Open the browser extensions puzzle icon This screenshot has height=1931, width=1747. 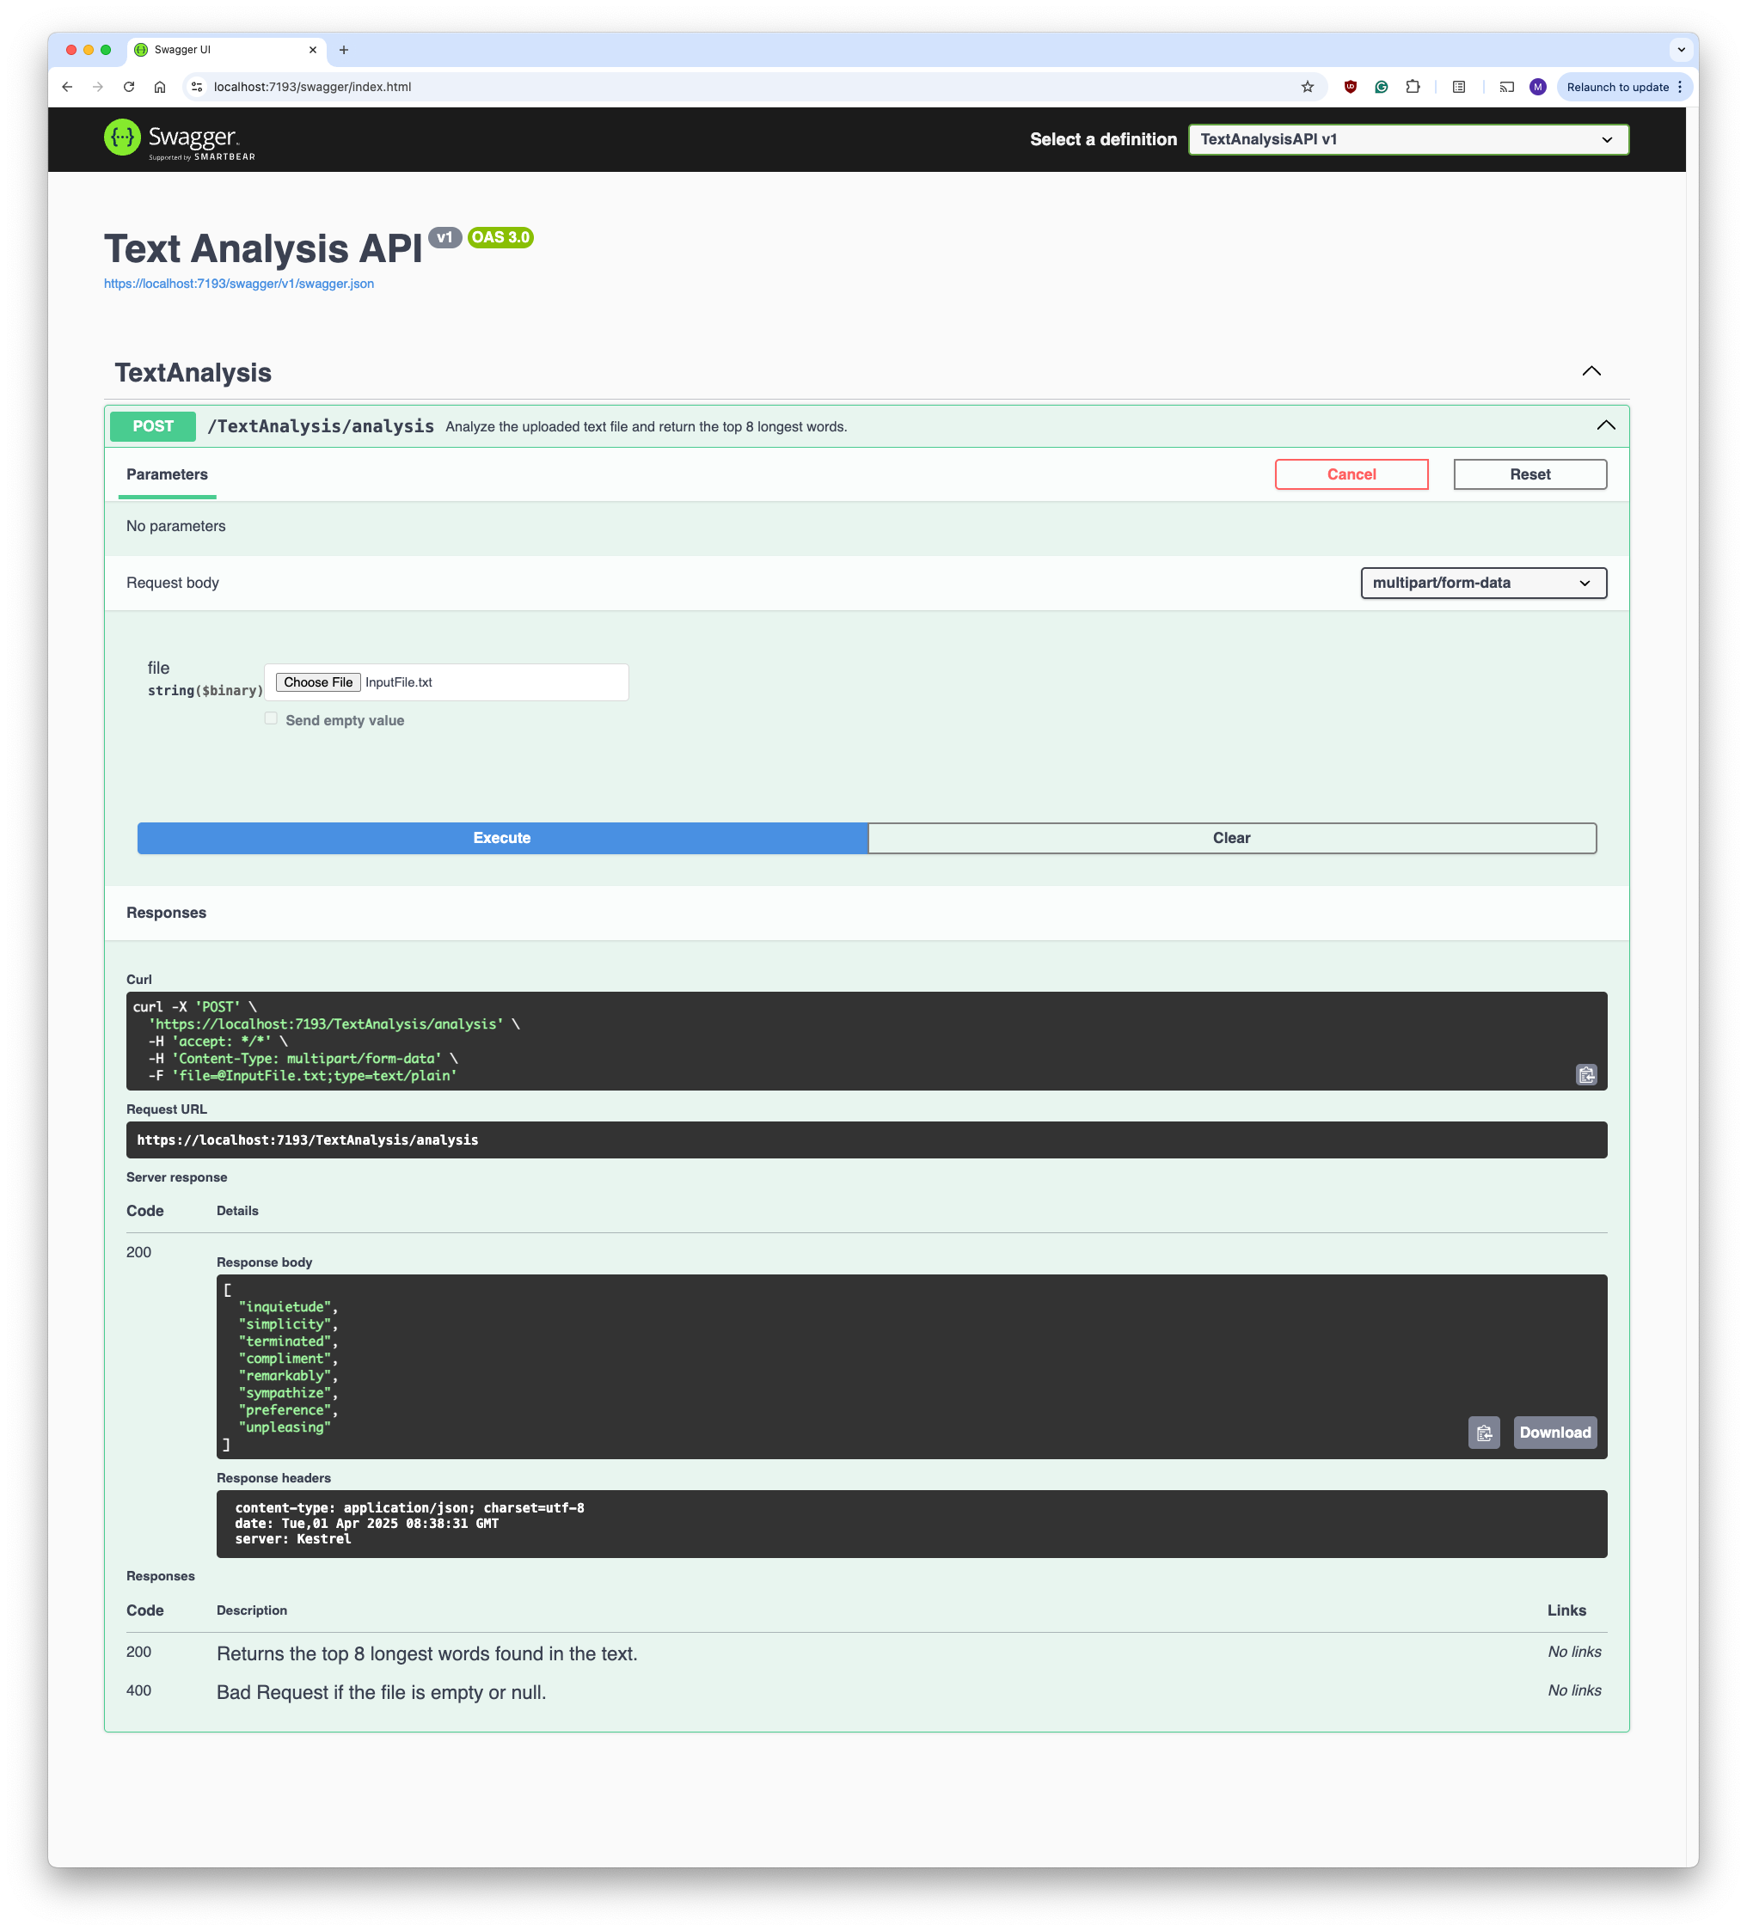click(x=1413, y=87)
